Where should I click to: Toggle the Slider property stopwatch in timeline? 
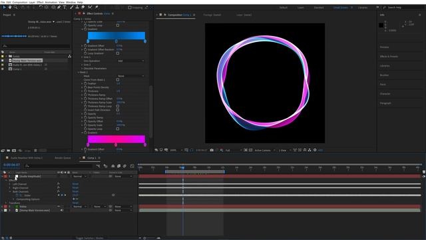[x=17, y=195]
